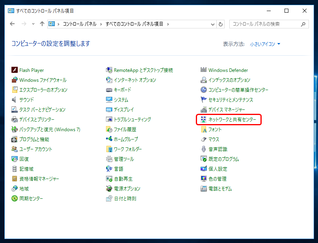Click the サウンド speaker icon
This screenshot has height=243, width=318.
tap(15, 100)
